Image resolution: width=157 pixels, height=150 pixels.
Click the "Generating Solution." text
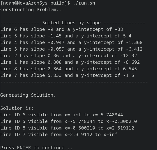28,95
